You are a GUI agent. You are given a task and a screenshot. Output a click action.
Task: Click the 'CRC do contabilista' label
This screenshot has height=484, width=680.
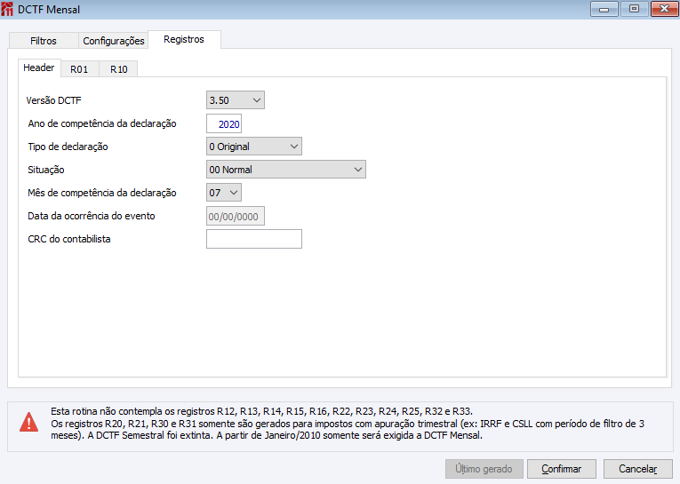69,239
